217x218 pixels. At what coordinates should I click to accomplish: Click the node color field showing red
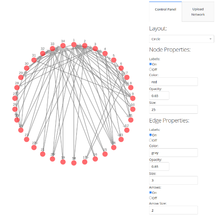pos(173,82)
